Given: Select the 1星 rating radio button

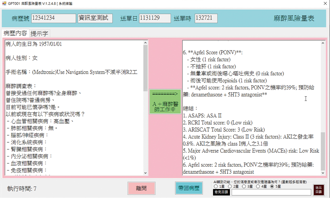Looking at the screenshot, I should pyautogui.click(x=216, y=186).
